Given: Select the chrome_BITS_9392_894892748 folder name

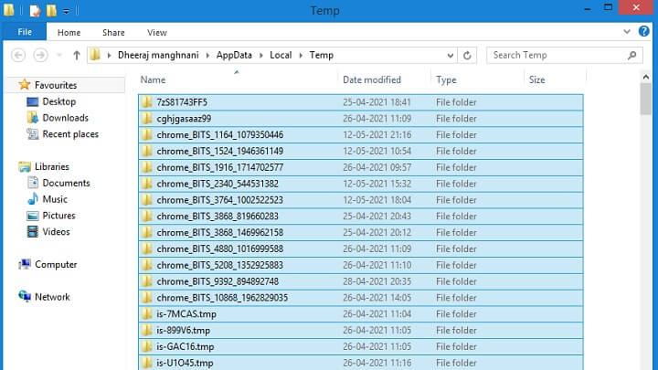Looking at the screenshot, I should click(218, 281).
